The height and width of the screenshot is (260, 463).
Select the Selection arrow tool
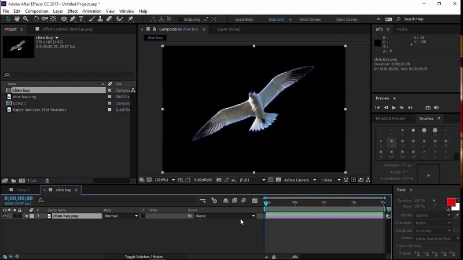pos(8,19)
